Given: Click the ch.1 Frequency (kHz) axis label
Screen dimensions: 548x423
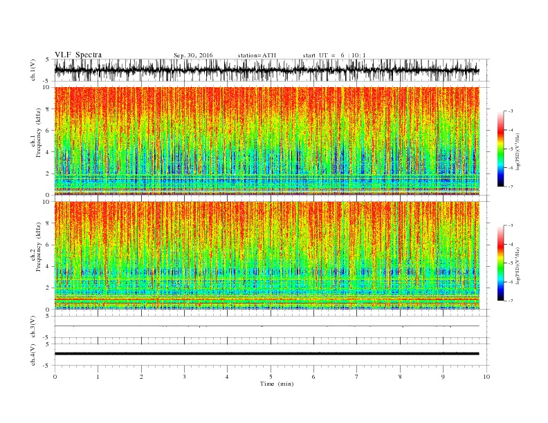Looking at the screenshot, I should [x=36, y=133].
